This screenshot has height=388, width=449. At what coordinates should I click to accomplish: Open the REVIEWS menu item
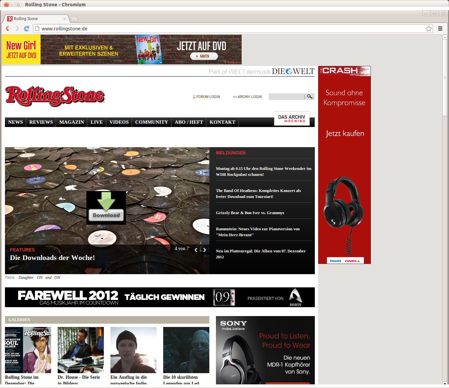click(x=41, y=122)
